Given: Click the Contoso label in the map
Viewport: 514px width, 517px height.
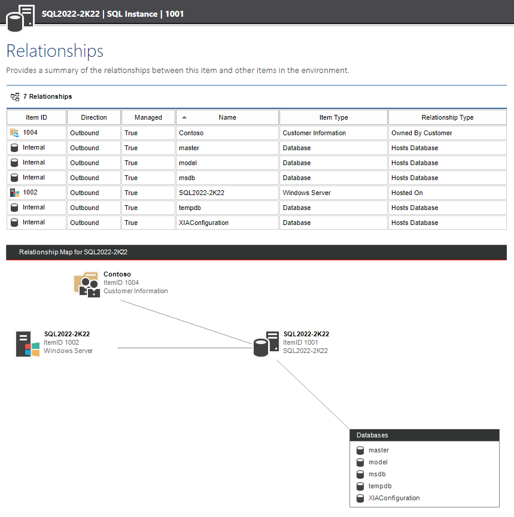Looking at the screenshot, I should tap(117, 274).
